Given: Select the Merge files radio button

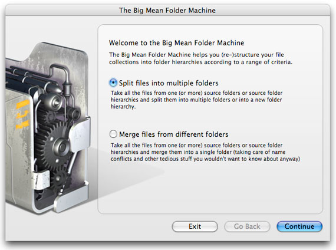Looking at the screenshot, I should coord(113,134).
